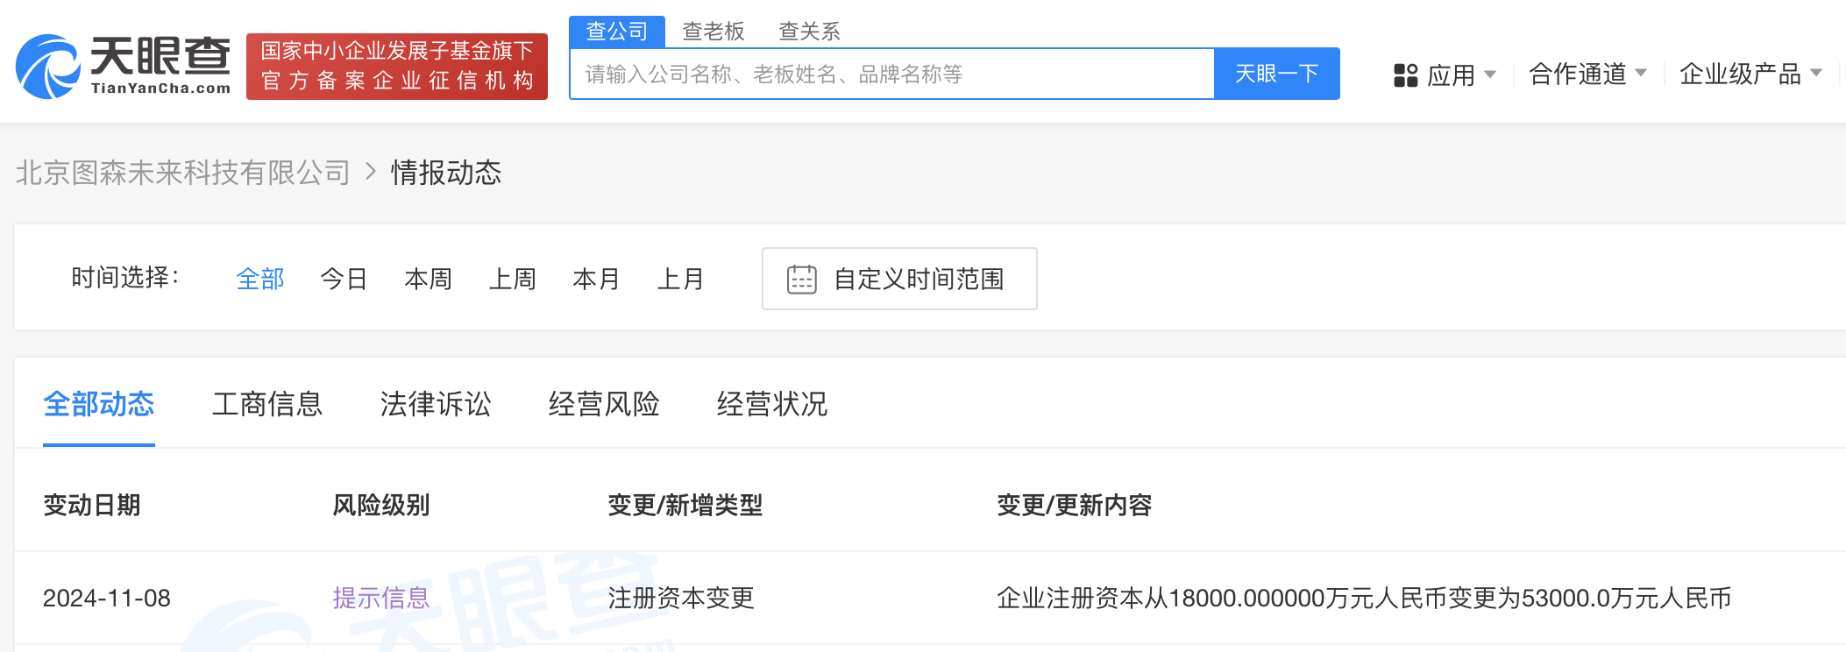Open 北京图森未来科技有限公司 breadcrumb link
1846x652 pixels.
[182, 172]
